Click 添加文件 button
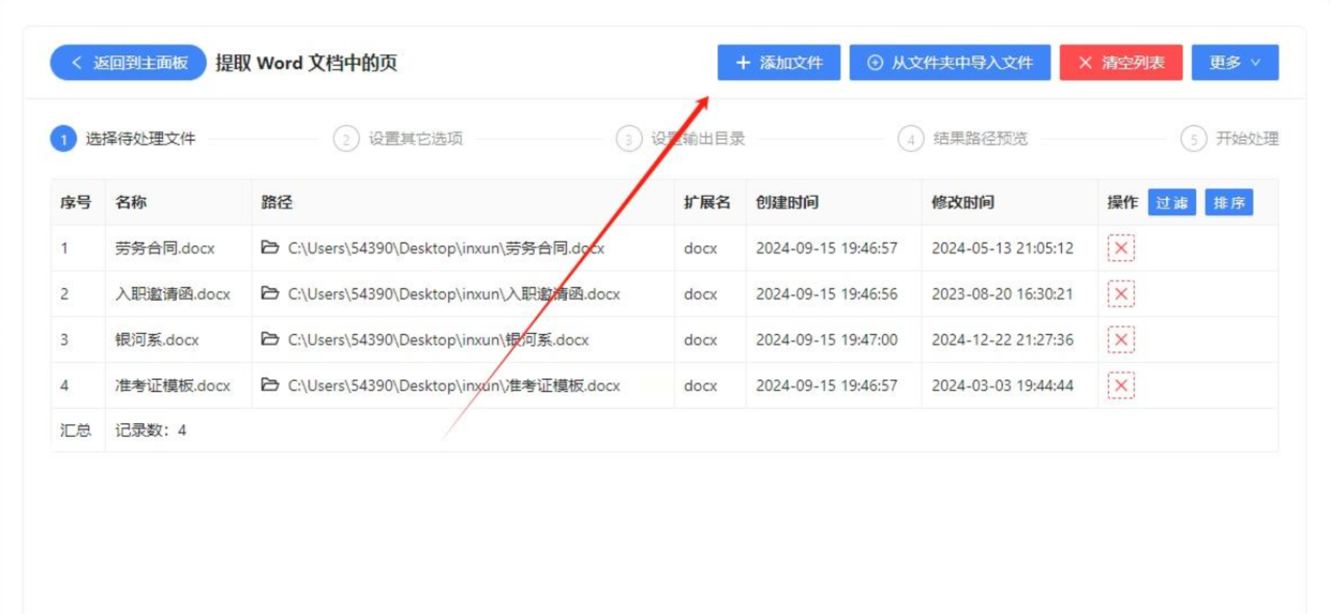 click(778, 63)
